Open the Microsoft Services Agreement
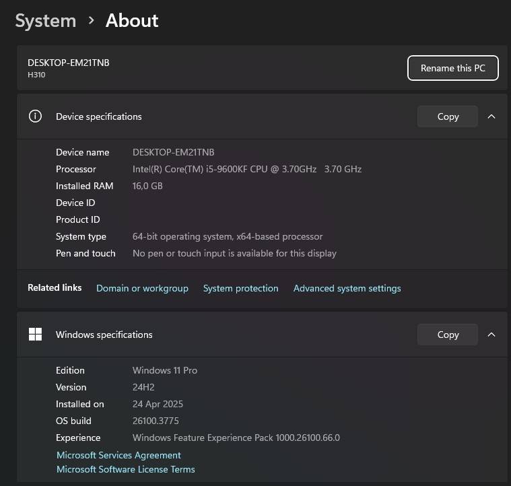511x486 pixels. point(118,455)
